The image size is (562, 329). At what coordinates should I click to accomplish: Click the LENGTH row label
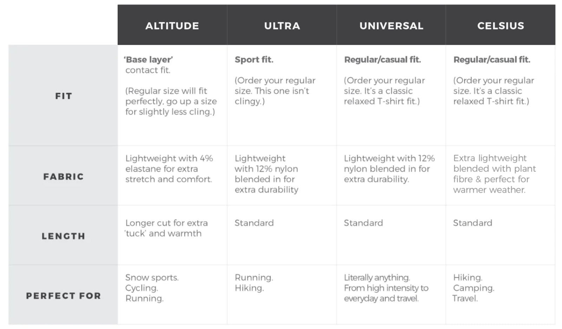[x=64, y=236]
